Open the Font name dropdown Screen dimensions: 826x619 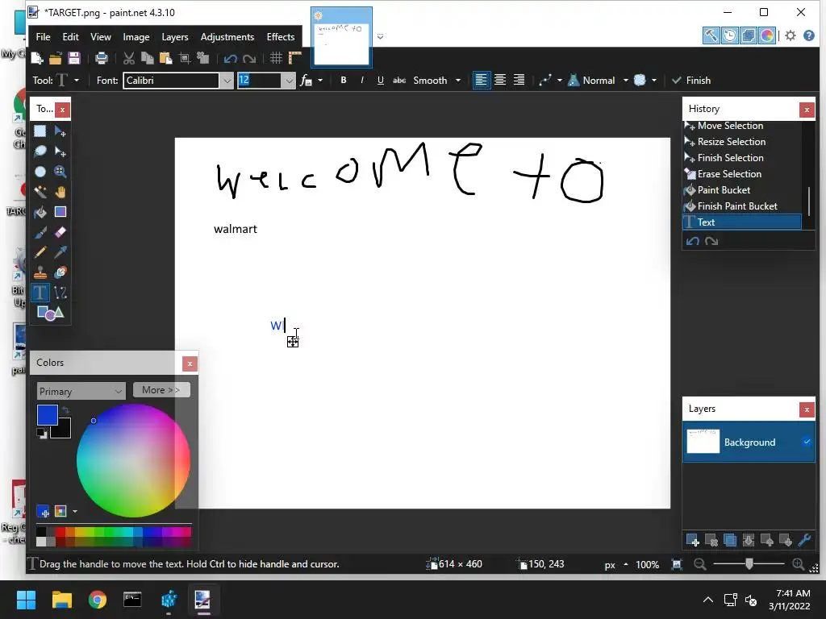tap(227, 81)
